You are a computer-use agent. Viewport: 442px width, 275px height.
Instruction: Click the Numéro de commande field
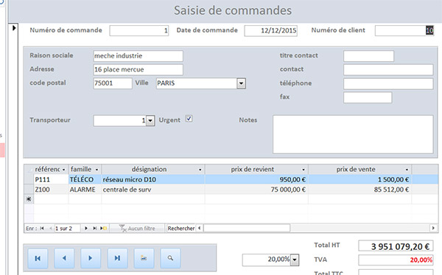[139, 30]
